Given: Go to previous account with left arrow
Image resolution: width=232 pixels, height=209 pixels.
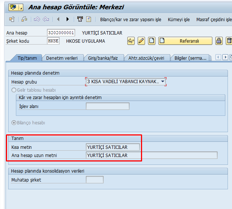Looking at the screenshot, I should [x=58, y=19].
